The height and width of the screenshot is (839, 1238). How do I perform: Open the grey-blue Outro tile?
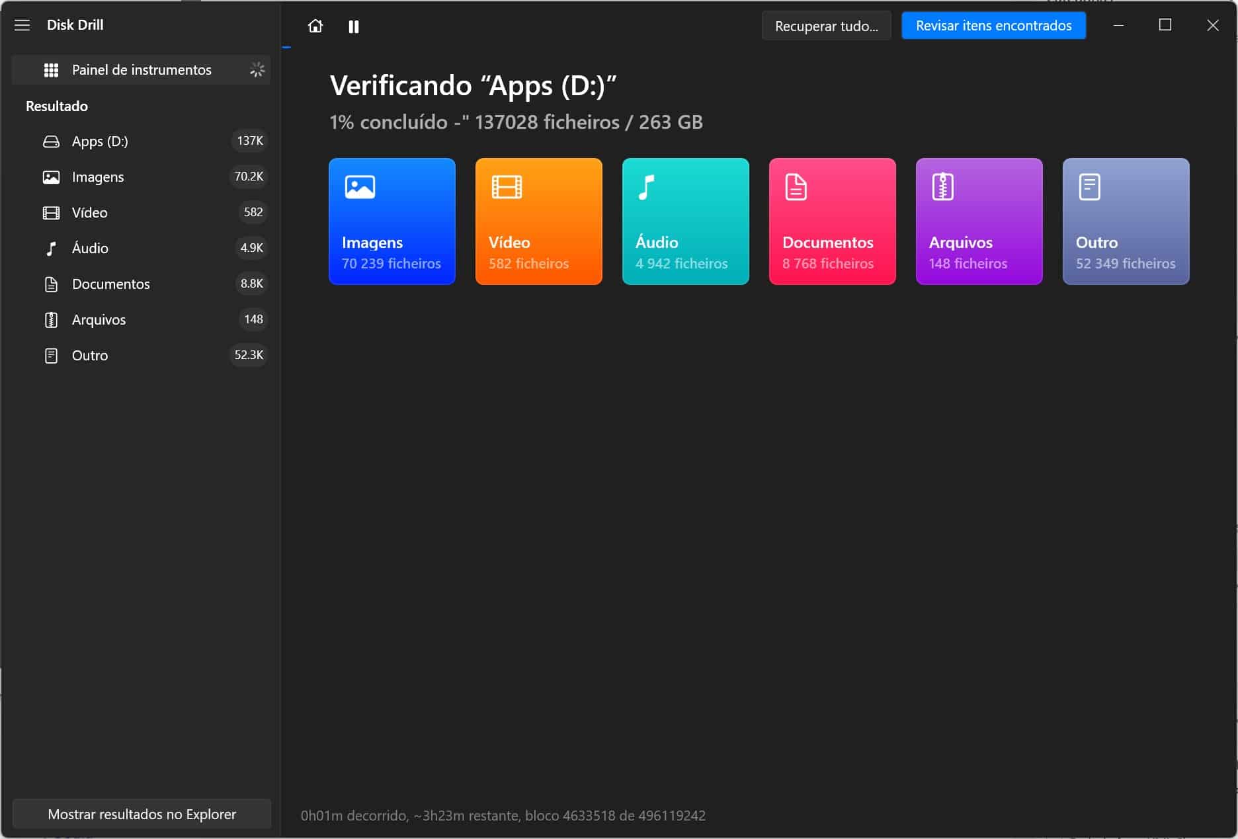(1126, 221)
